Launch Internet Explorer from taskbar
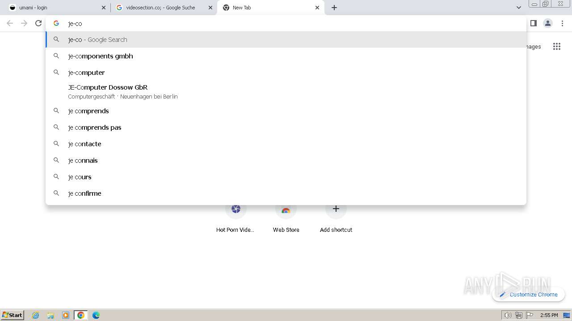The width and height of the screenshot is (572, 321). tap(36, 315)
